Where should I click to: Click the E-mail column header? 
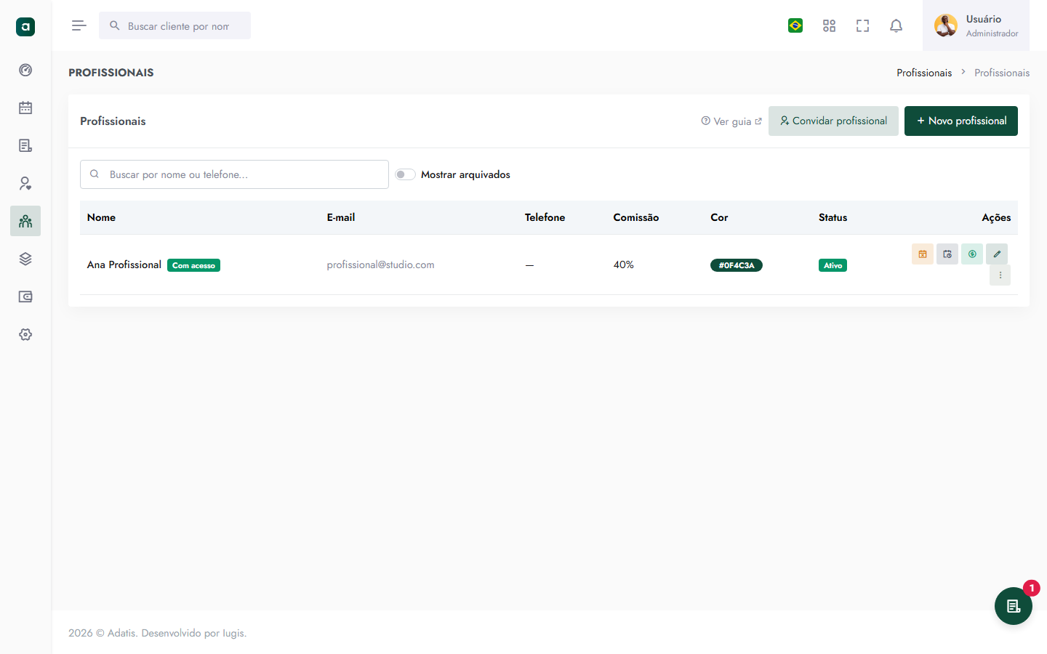click(x=341, y=217)
